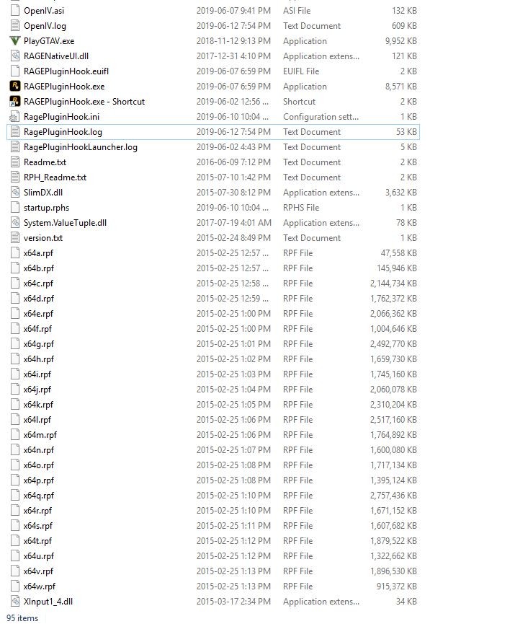The width and height of the screenshot is (515, 624).
Task: Select the RPH_Readme.txt file name
Action: [x=55, y=177]
